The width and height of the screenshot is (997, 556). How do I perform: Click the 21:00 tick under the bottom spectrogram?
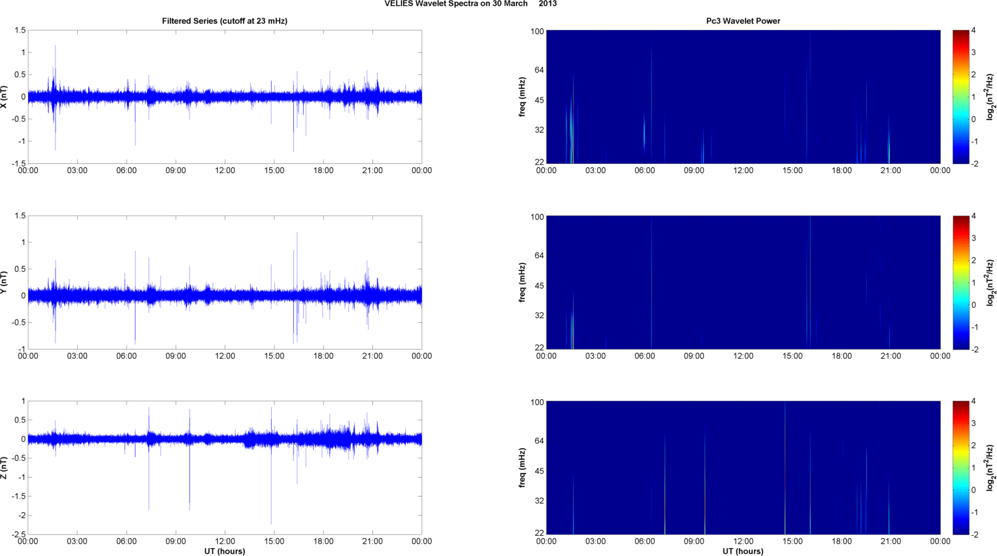[891, 542]
